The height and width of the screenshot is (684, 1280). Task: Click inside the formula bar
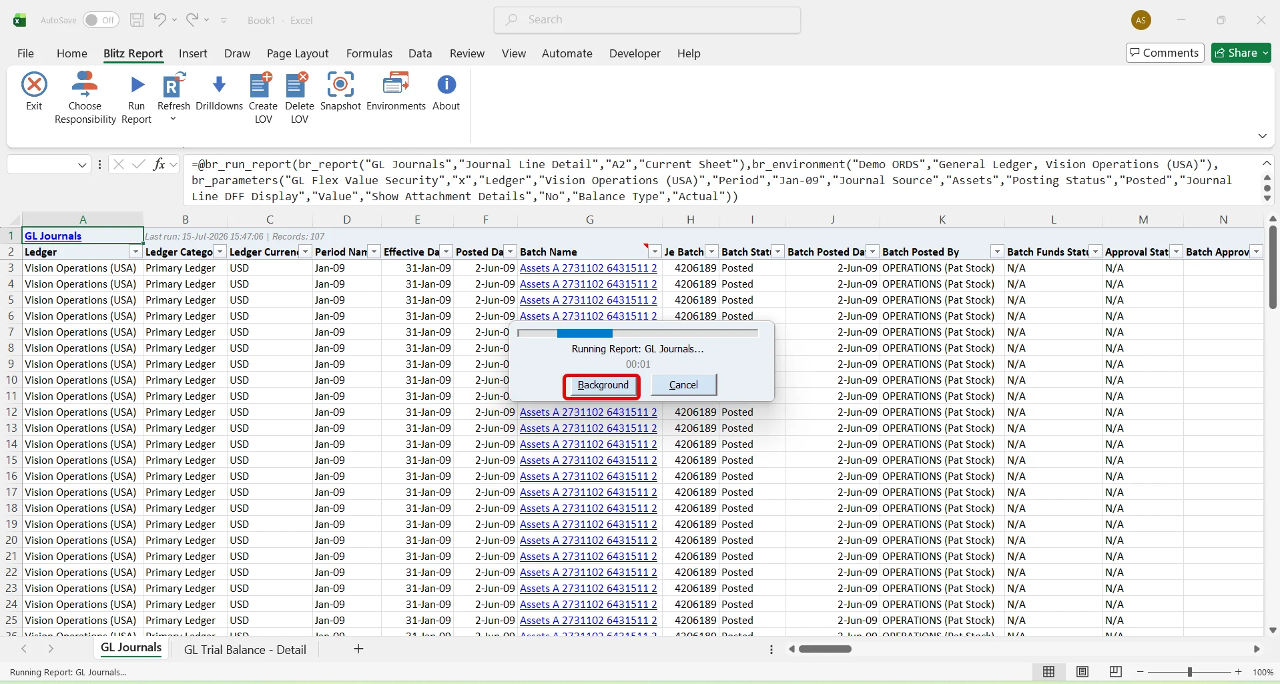[x=719, y=180]
